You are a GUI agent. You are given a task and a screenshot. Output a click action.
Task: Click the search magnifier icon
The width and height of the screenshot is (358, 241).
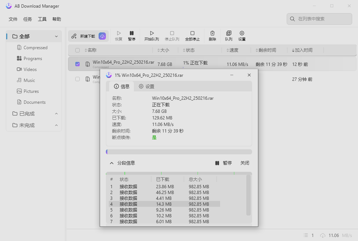(x=293, y=19)
